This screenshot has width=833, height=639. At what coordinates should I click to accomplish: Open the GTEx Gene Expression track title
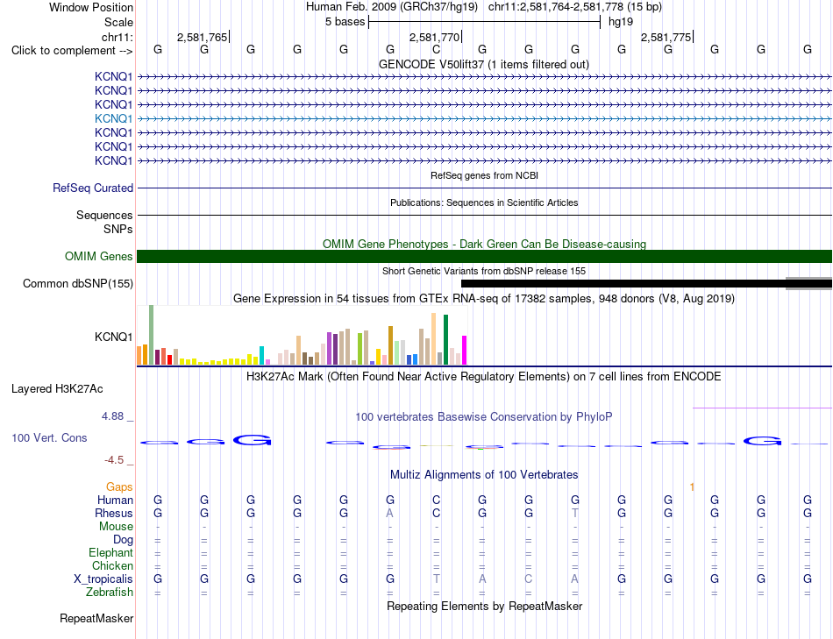483,299
